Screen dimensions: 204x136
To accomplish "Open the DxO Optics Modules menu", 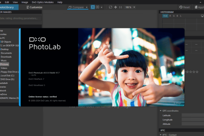I will coord(43,2).
